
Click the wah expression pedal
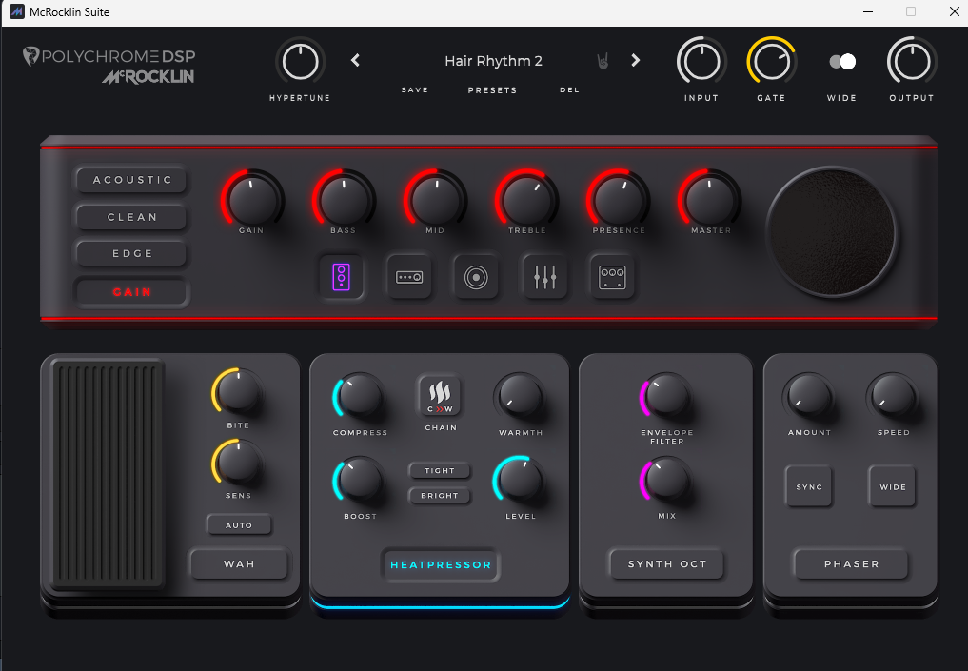(108, 474)
